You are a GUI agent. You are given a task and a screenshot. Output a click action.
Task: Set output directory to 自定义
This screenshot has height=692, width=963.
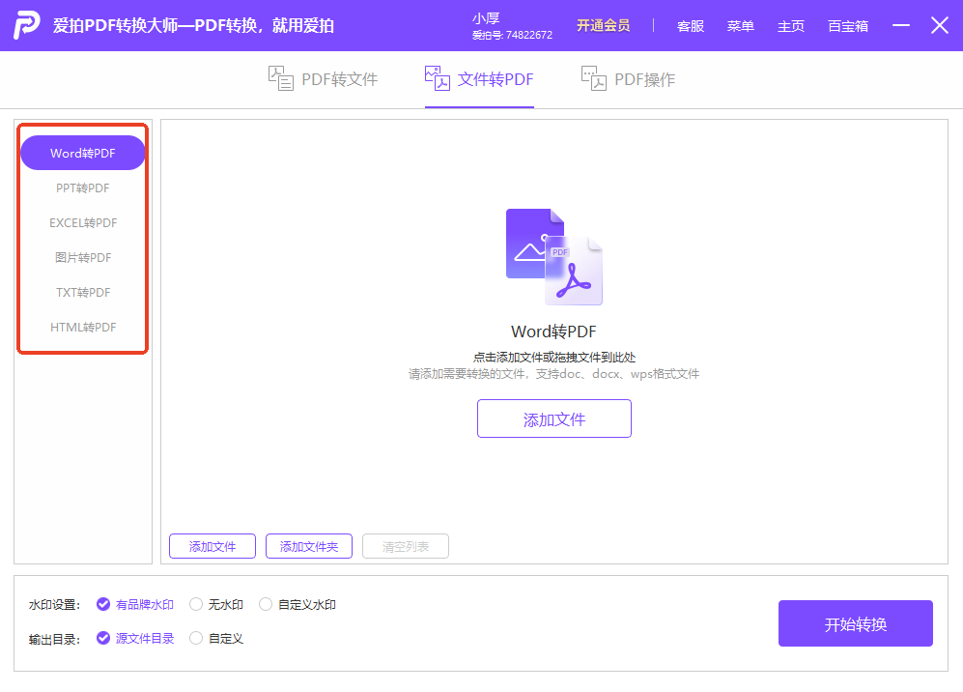pos(216,639)
